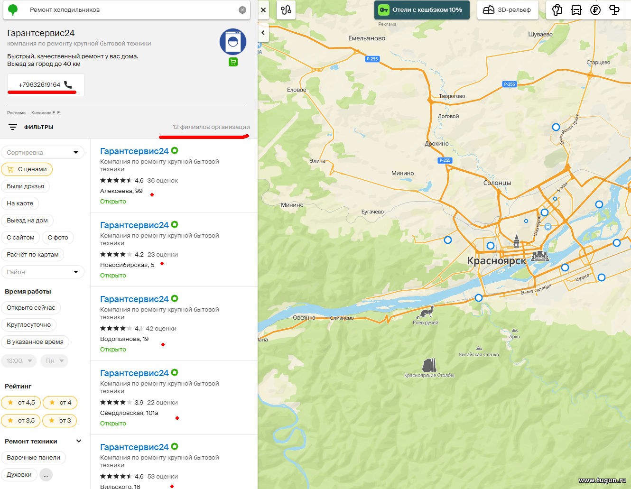This screenshot has width=631, height=489.
Task: Click the Красноярские Столбы rock icon on map
Action: [429, 365]
